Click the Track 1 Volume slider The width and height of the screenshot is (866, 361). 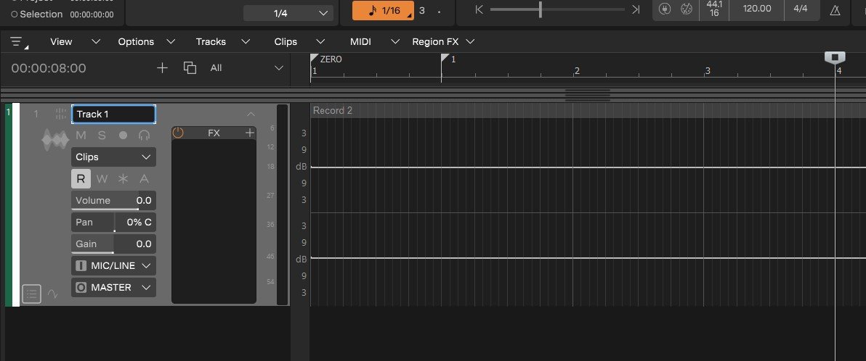tap(113, 201)
